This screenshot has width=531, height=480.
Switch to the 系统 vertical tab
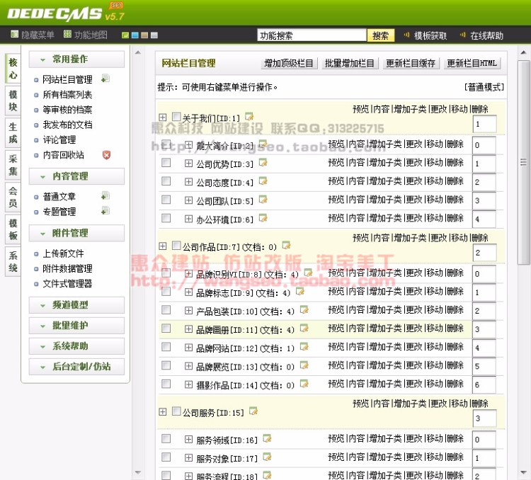[x=13, y=261]
